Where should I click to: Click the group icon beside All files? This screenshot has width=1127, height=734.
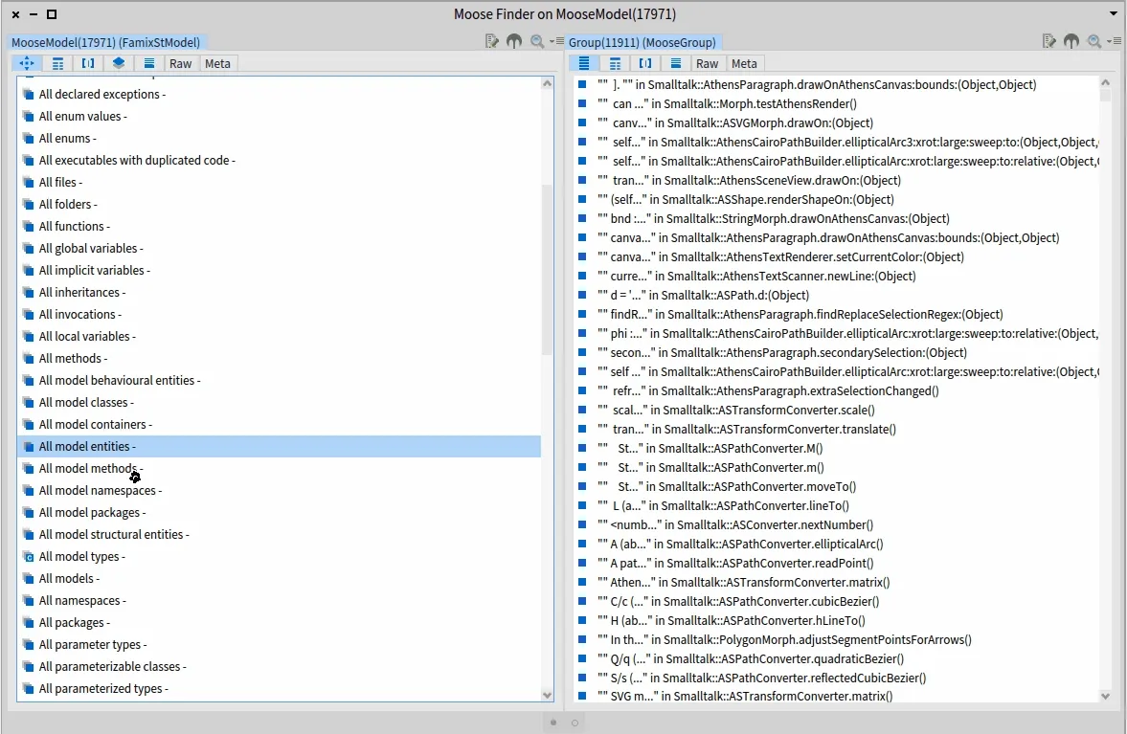pyautogui.click(x=28, y=183)
